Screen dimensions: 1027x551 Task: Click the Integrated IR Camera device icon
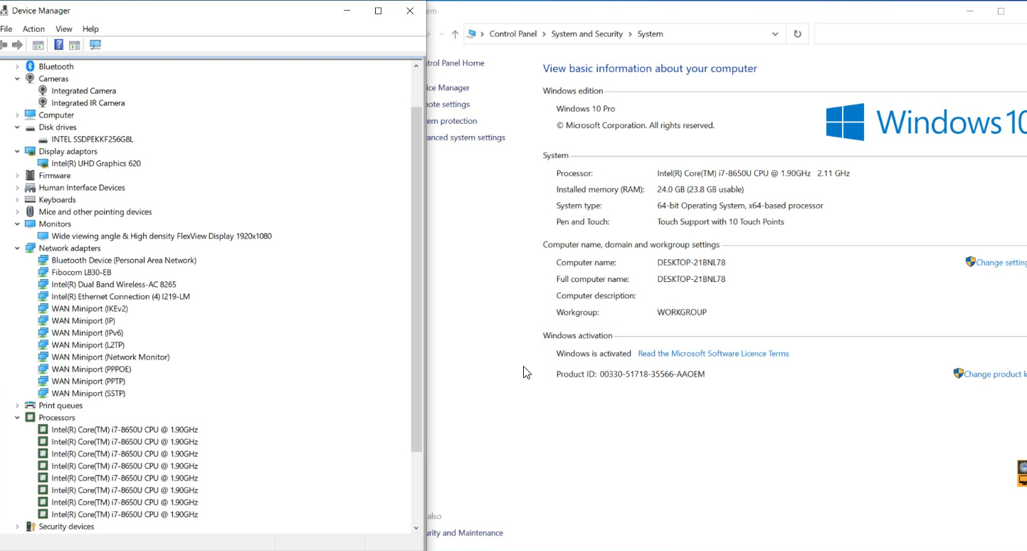tap(43, 103)
